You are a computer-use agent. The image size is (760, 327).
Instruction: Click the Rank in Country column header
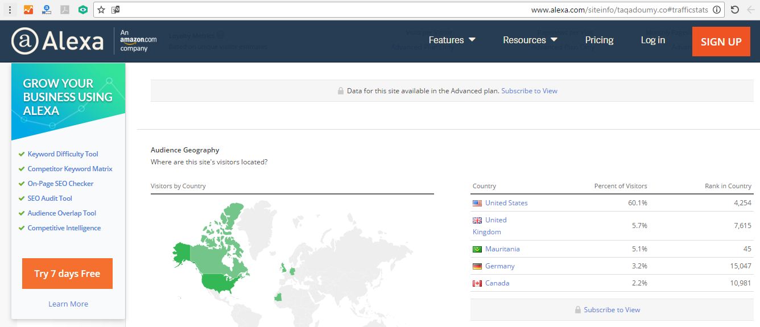pos(728,186)
